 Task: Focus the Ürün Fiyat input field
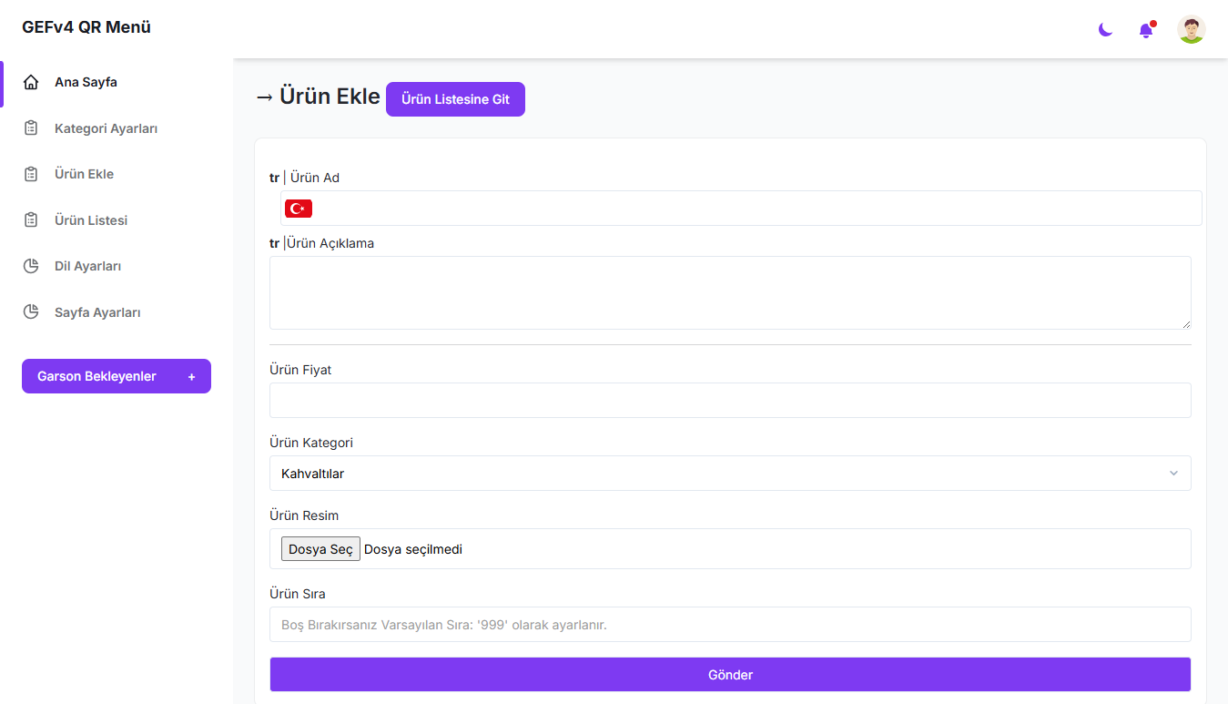(730, 401)
